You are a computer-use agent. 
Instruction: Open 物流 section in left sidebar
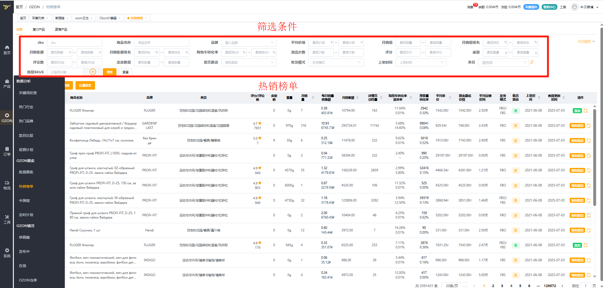7,185
